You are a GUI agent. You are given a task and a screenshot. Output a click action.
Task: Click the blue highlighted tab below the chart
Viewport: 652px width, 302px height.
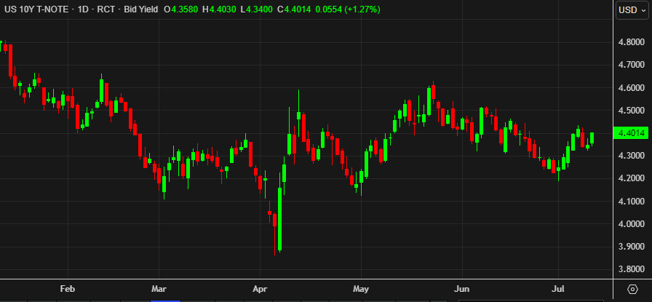point(165,301)
